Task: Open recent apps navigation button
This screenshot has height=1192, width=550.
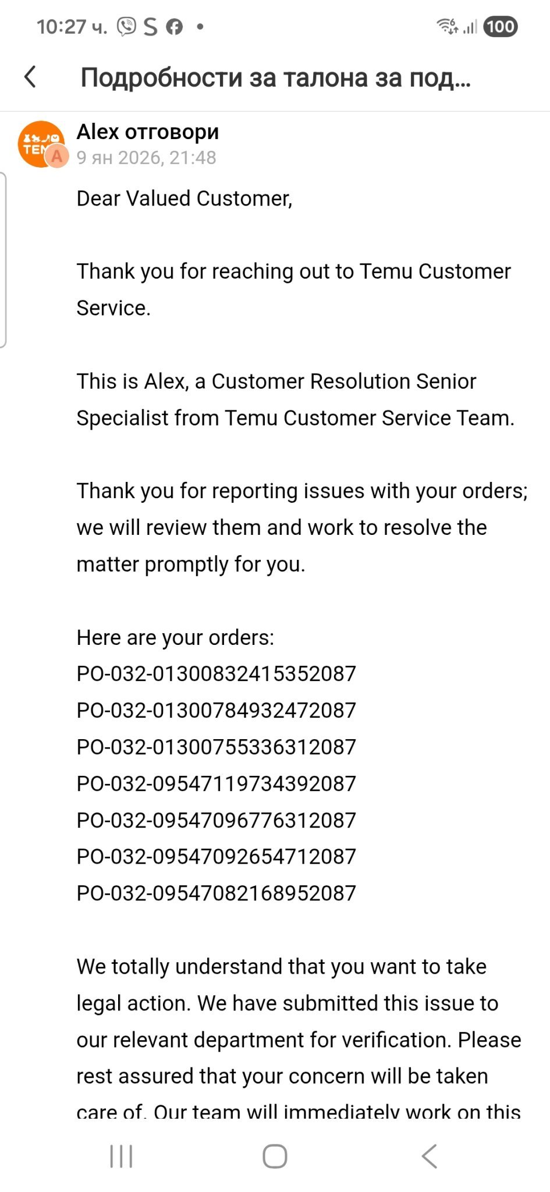Action: (121, 1156)
